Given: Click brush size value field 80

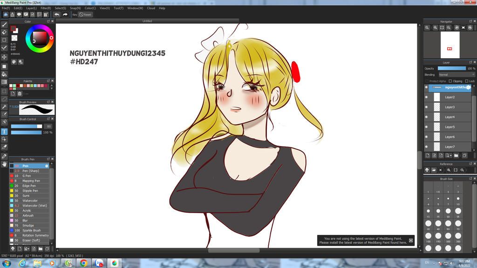Looking at the screenshot, I should pos(48,127).
